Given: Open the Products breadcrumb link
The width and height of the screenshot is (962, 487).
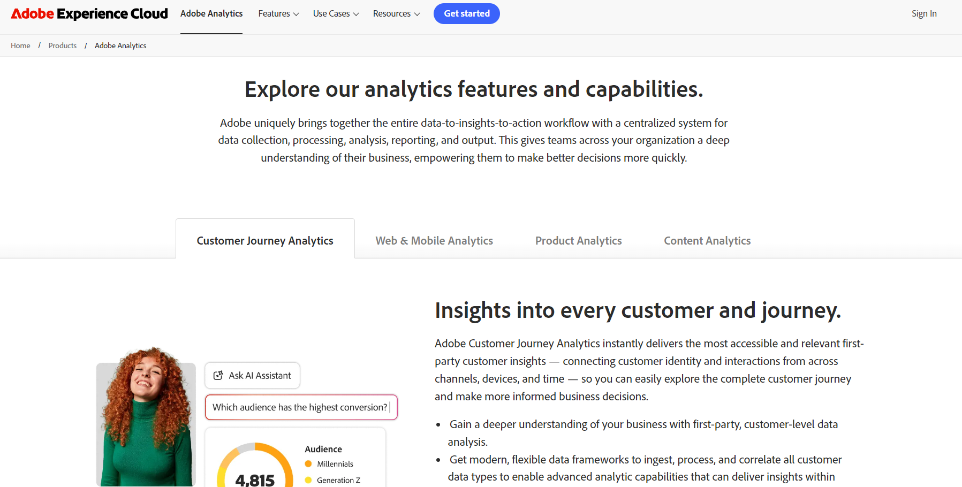Looking at the screenshot, I should [x=63, y=45].
